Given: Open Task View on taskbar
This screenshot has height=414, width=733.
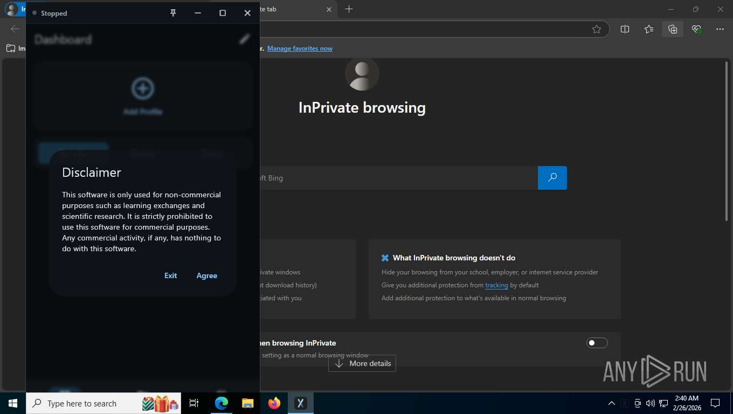Looking at the screenshot, I should coord(194,403).
